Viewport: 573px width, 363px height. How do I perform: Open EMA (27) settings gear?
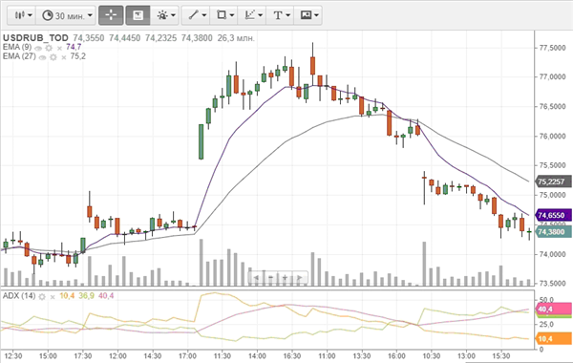(53, 57)
